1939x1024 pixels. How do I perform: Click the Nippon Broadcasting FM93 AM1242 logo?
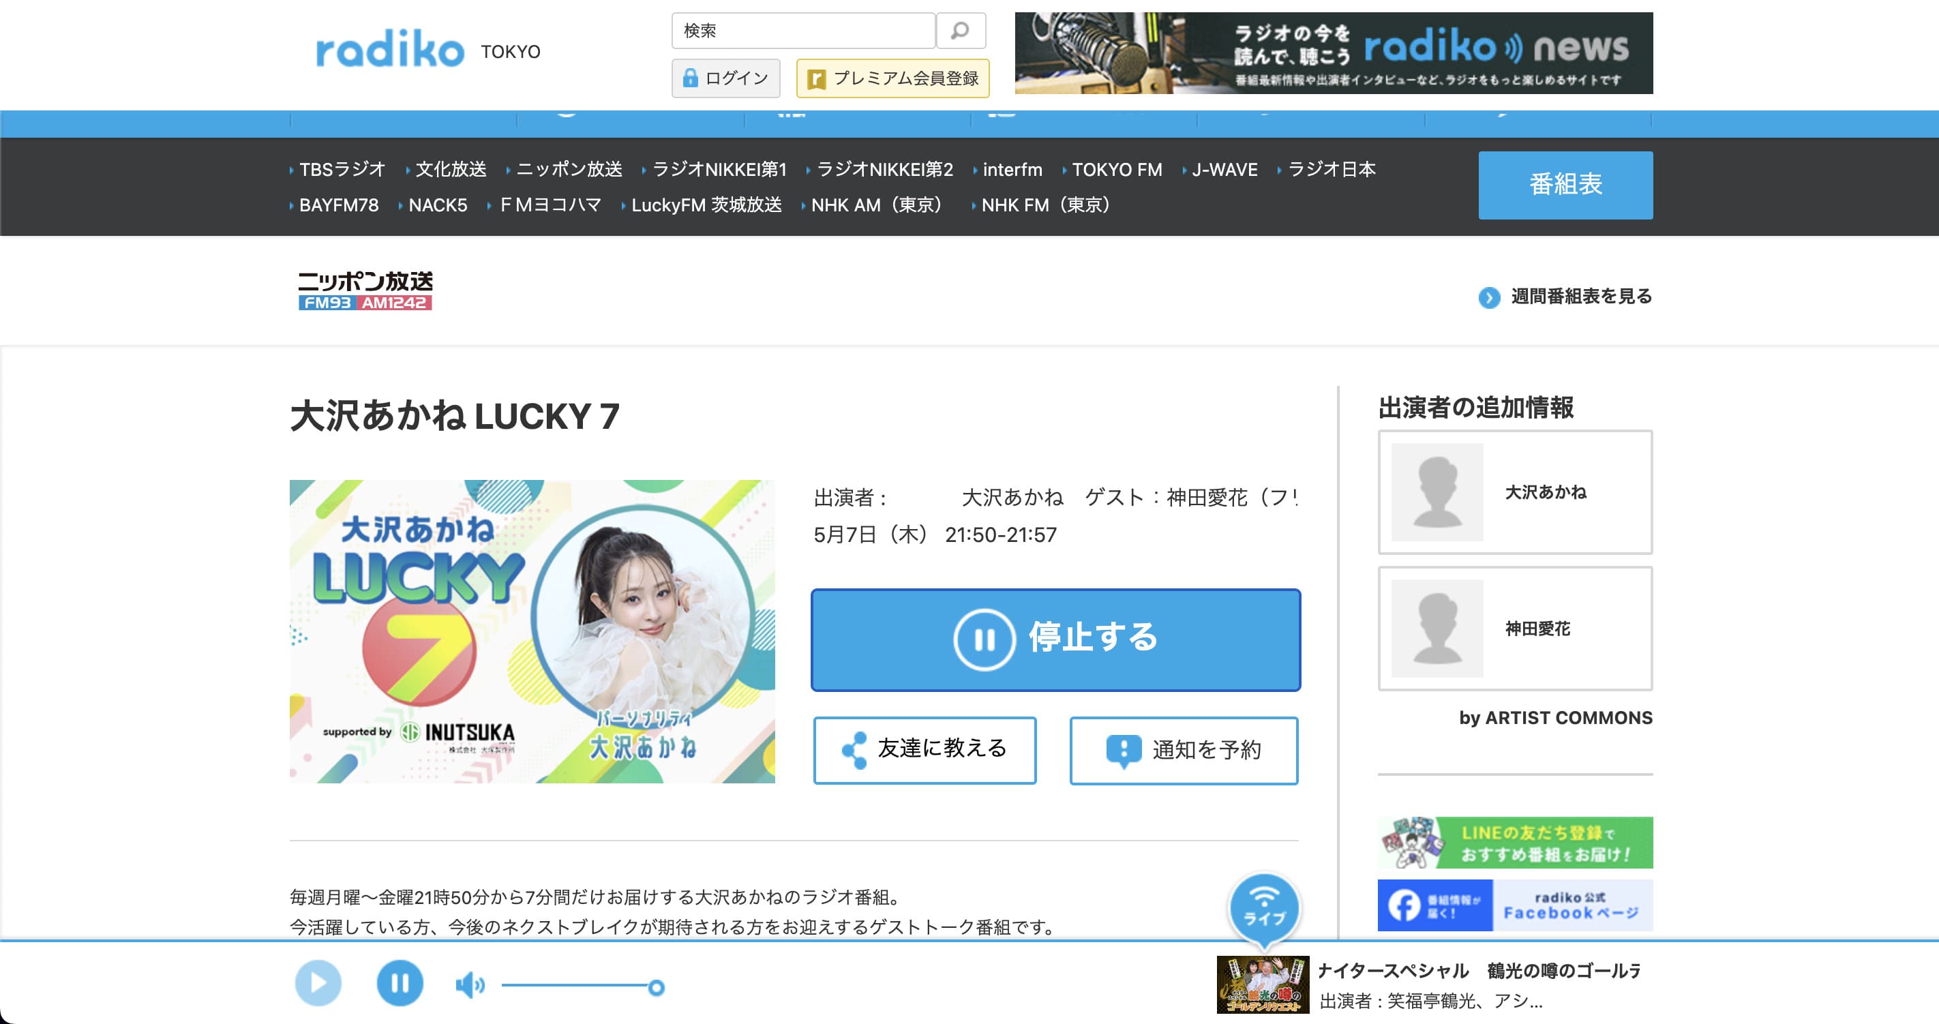(365, 290)
